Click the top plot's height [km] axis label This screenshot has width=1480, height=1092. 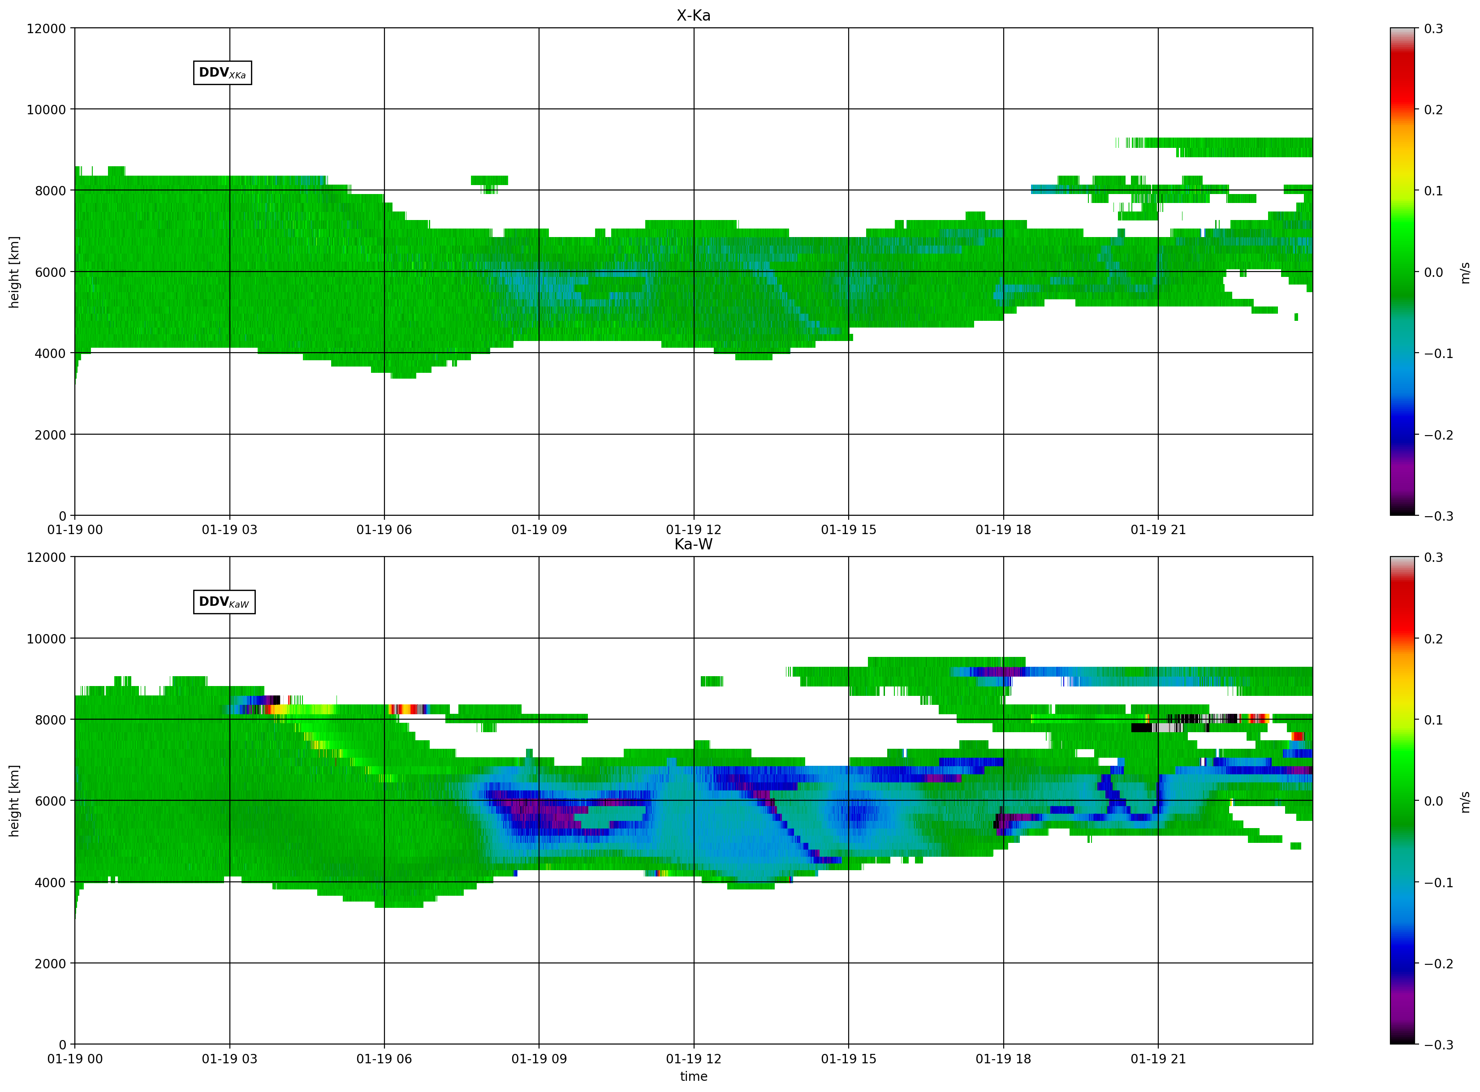[14, 272]
